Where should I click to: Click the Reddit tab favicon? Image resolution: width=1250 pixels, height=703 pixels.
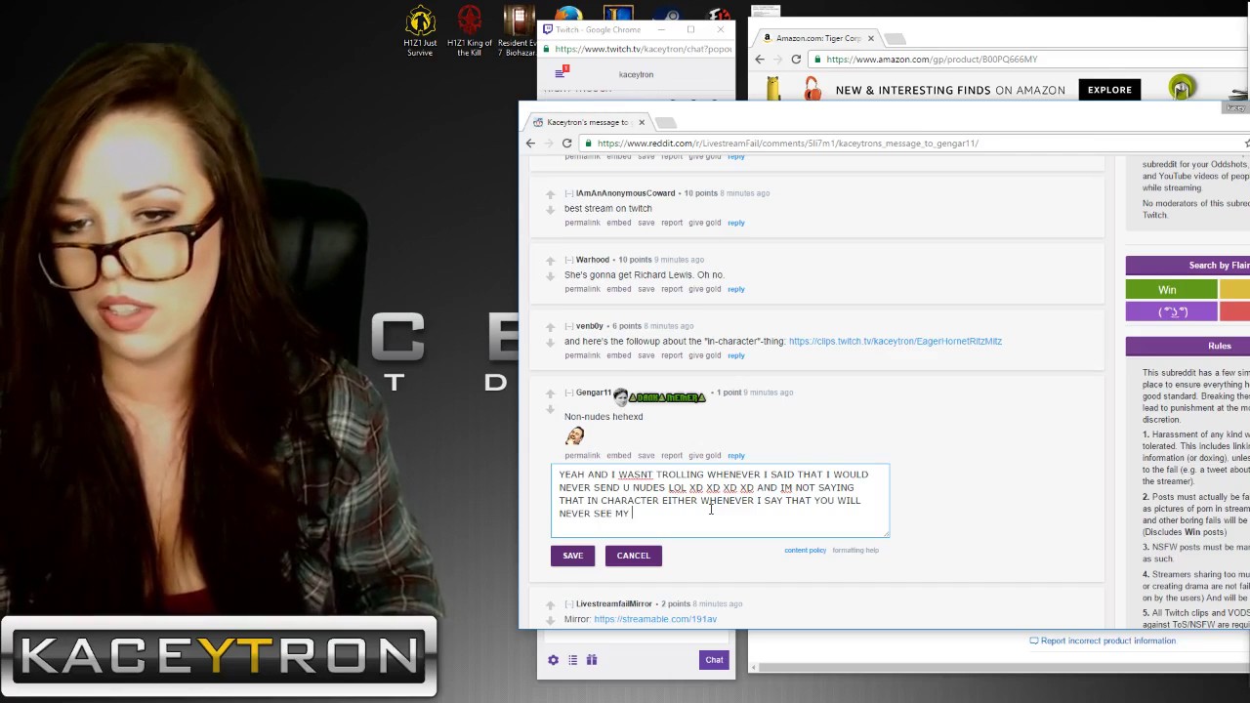pos(538,122)
